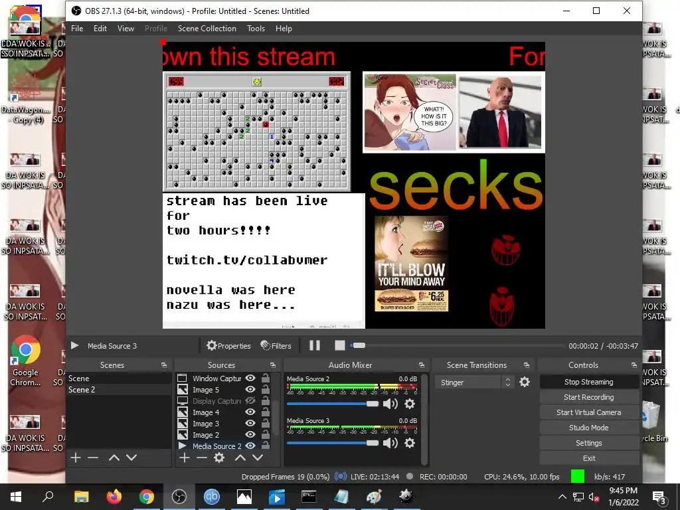This screenshot has height=510, width=680.
Task: Open Media Source 2 mixer settings gear
Action: click(409, 404)
